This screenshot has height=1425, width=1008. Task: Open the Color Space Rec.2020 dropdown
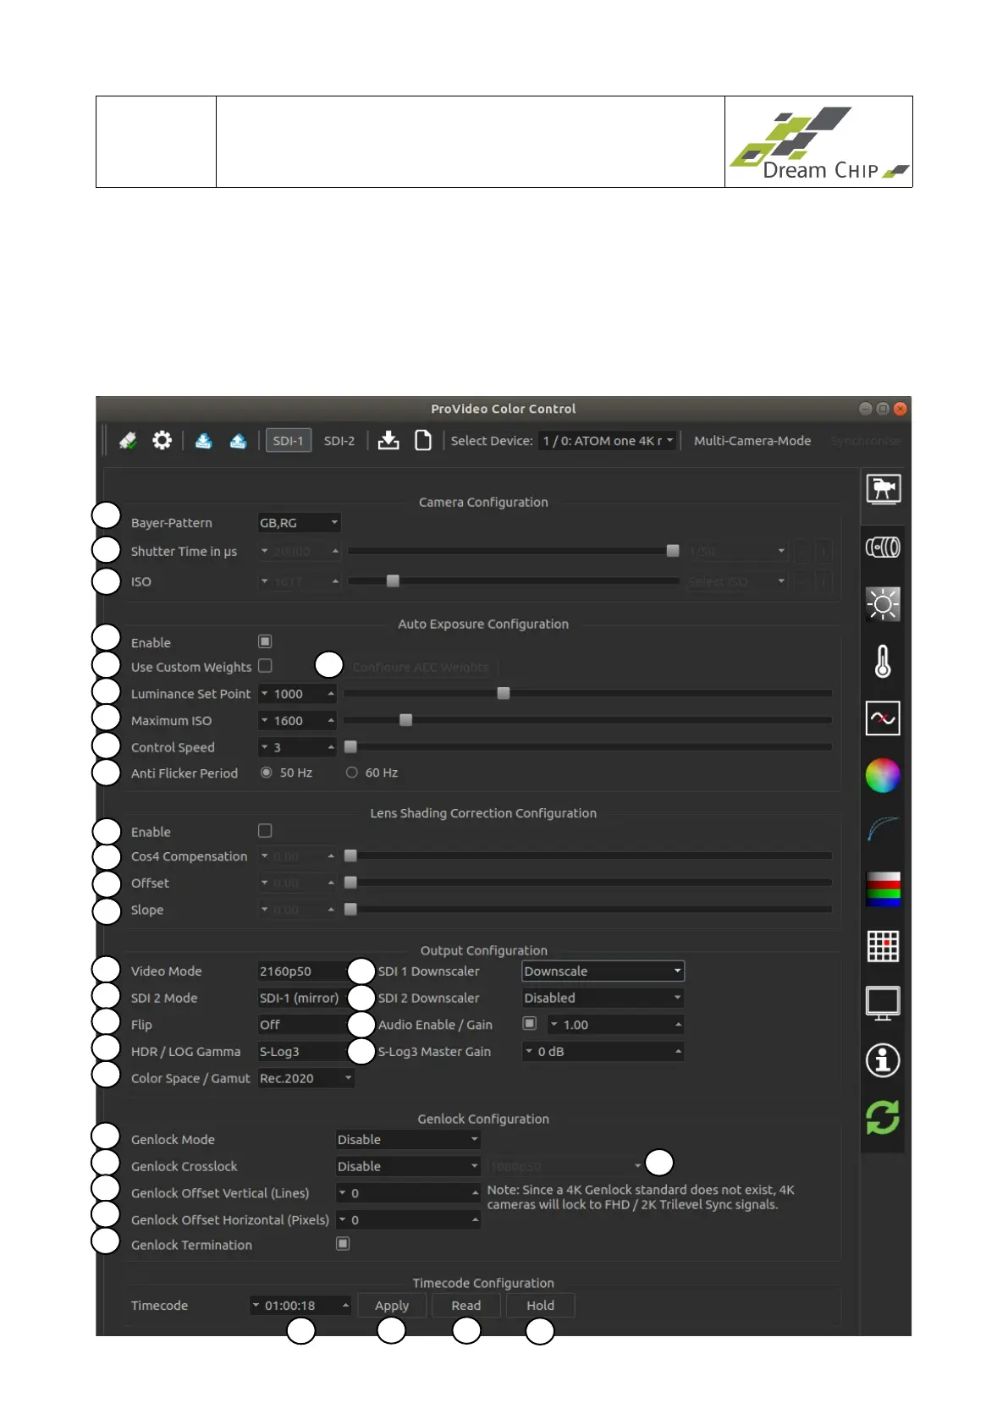(306, 1079)
